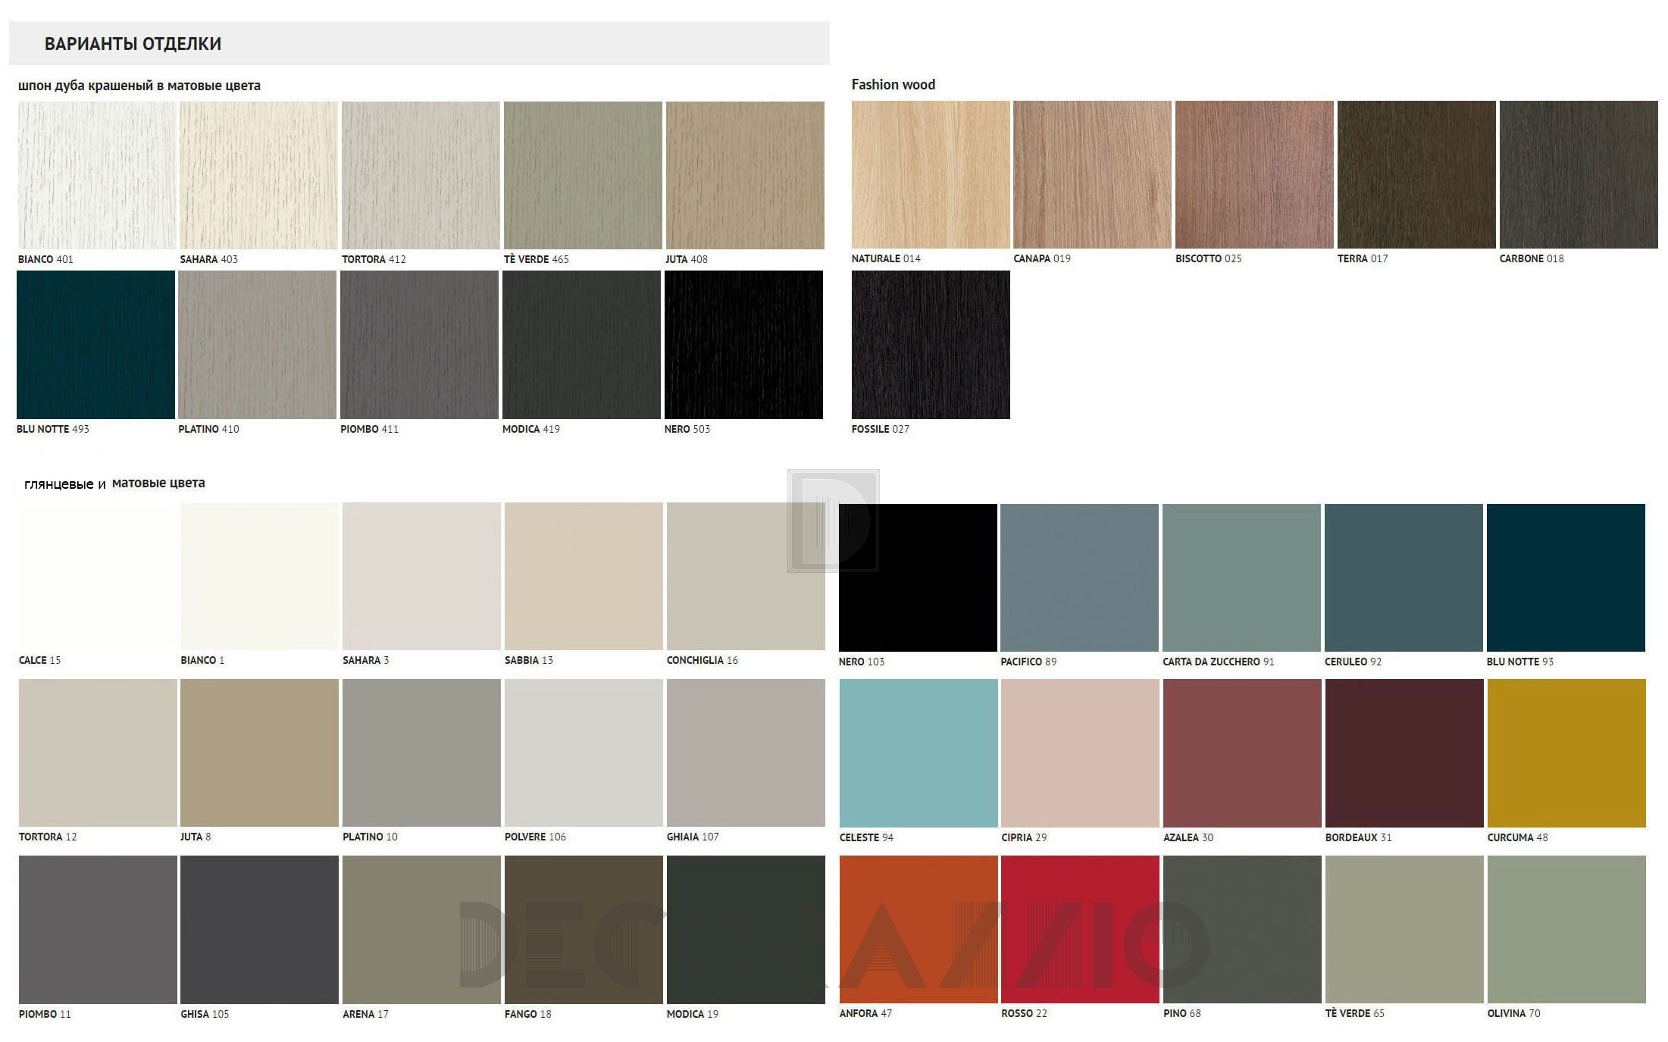This screenshot has height=1042, width=1668.
Task: Pick the Bianco 401 oak veneer swatch
Action: click(x=96, y=175)
